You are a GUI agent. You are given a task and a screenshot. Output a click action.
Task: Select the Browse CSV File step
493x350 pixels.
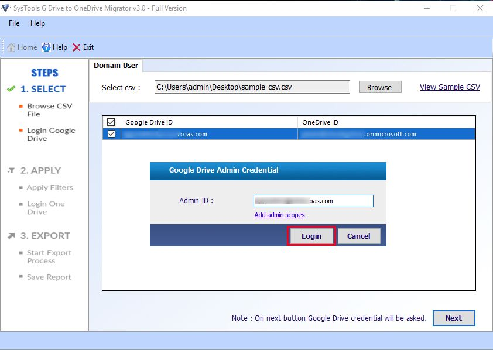(49, 110)
